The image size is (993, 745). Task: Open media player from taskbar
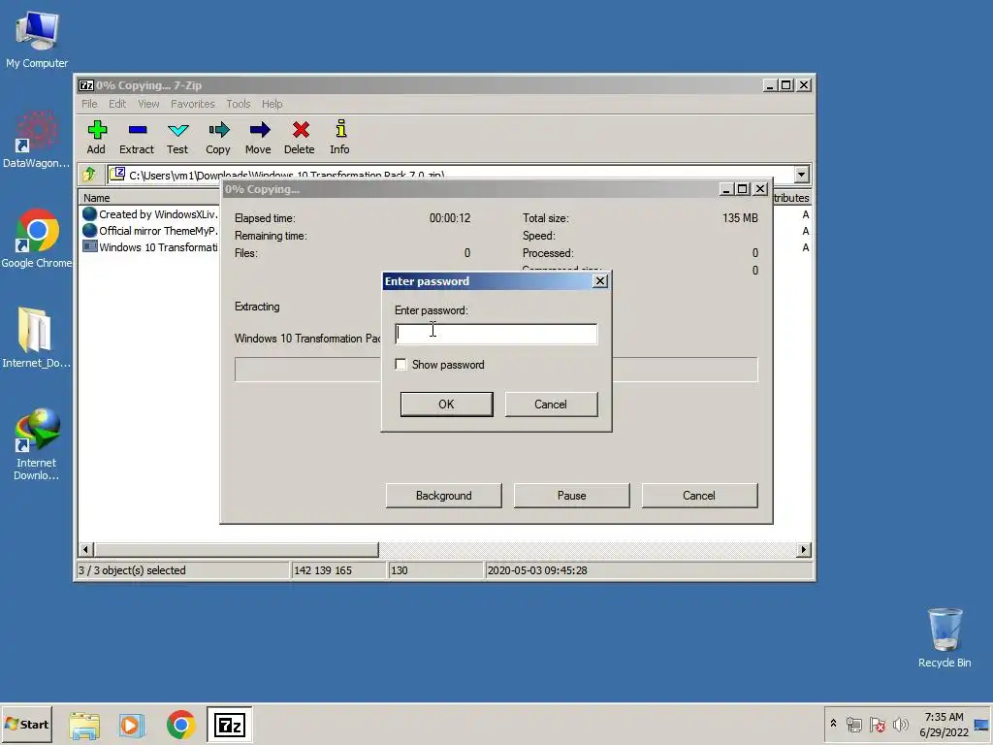(132, 725)
